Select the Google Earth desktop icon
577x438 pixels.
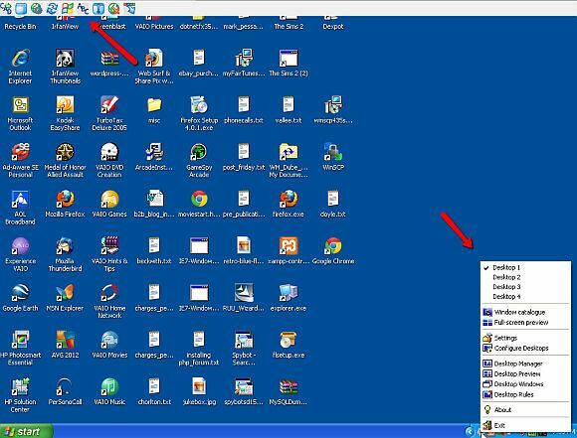point(20,298)
